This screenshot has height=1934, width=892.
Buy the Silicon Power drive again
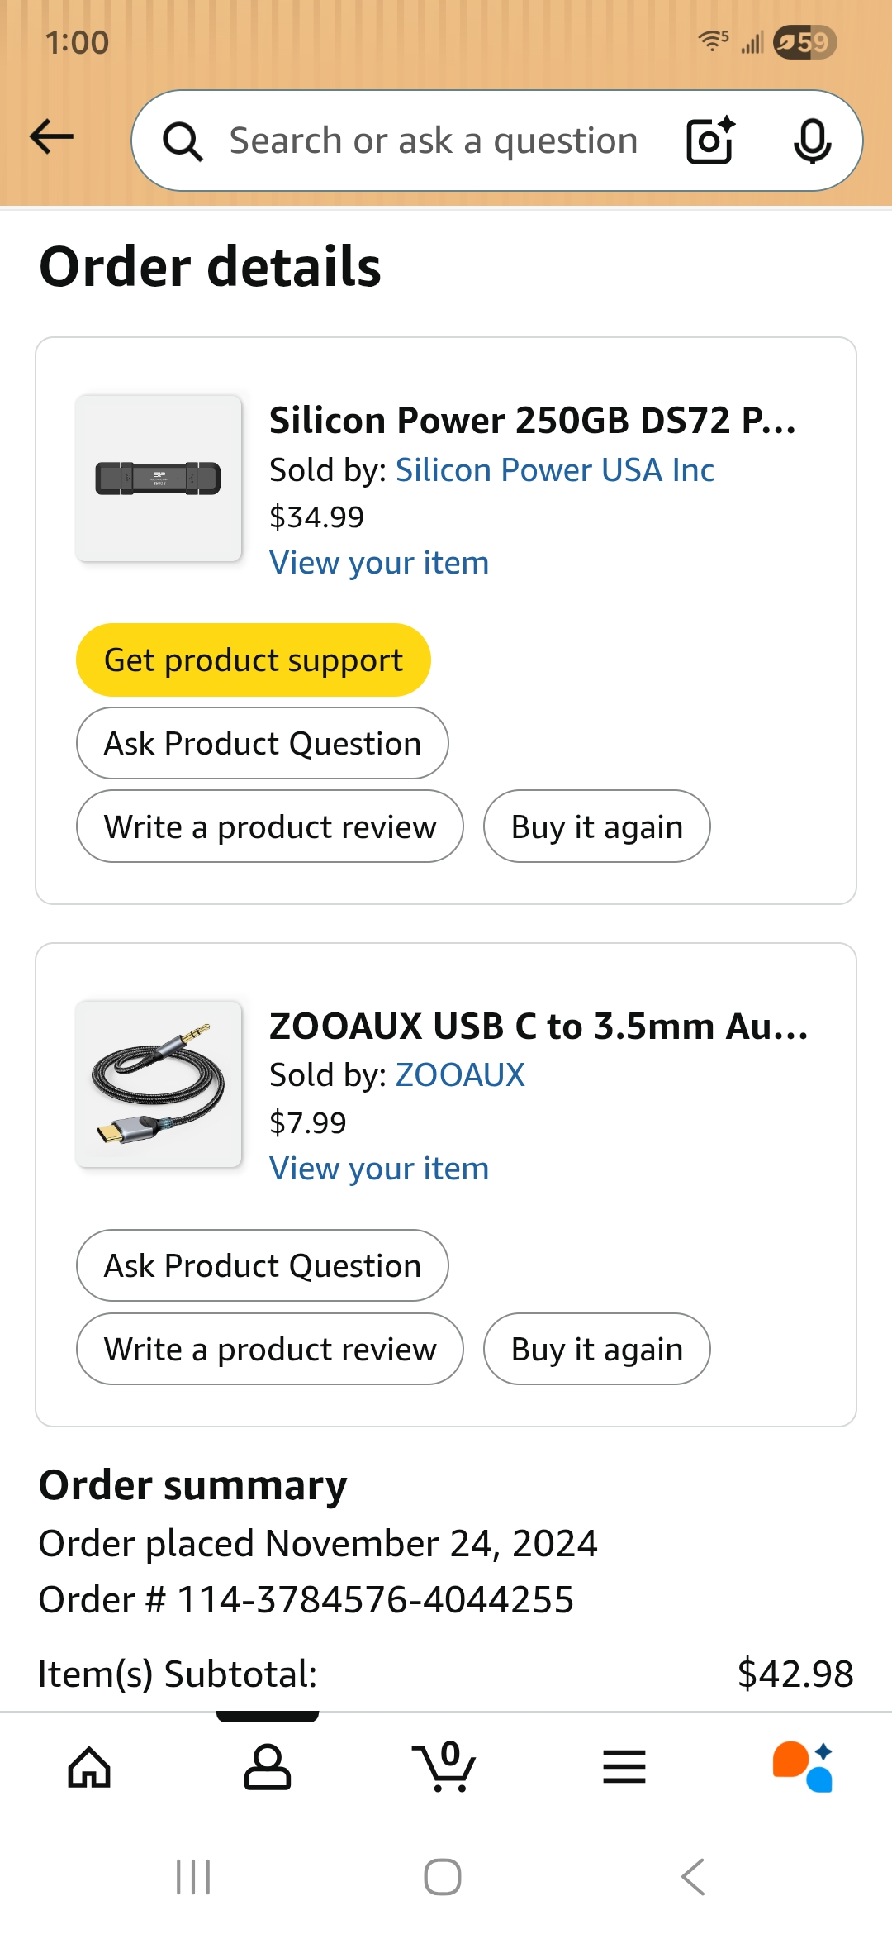596,826
